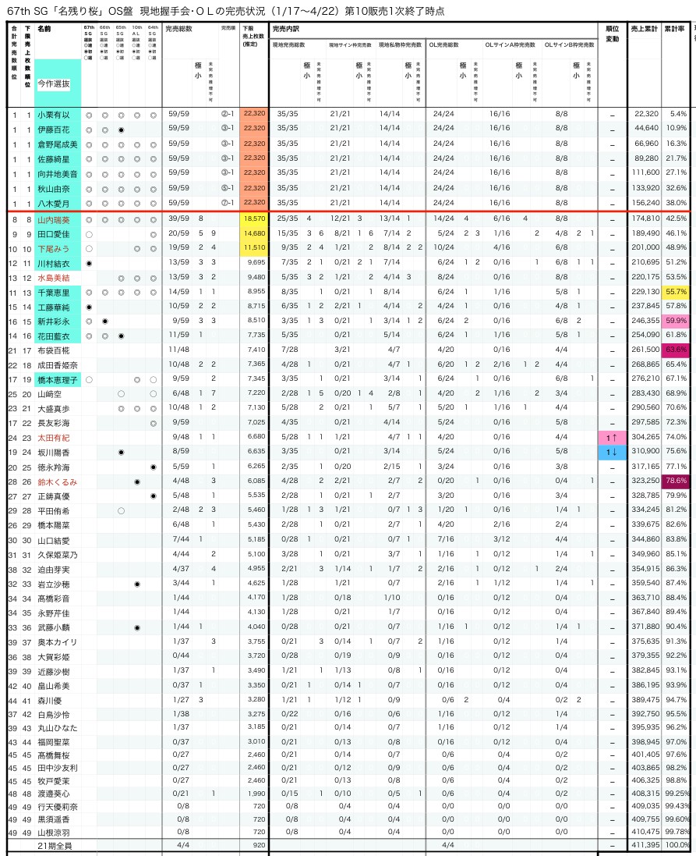The width and height of the screenshot is (696, 856).
Task: Click the 完売総数 column header
Action: pyautogui.click(x=179, y=29)
